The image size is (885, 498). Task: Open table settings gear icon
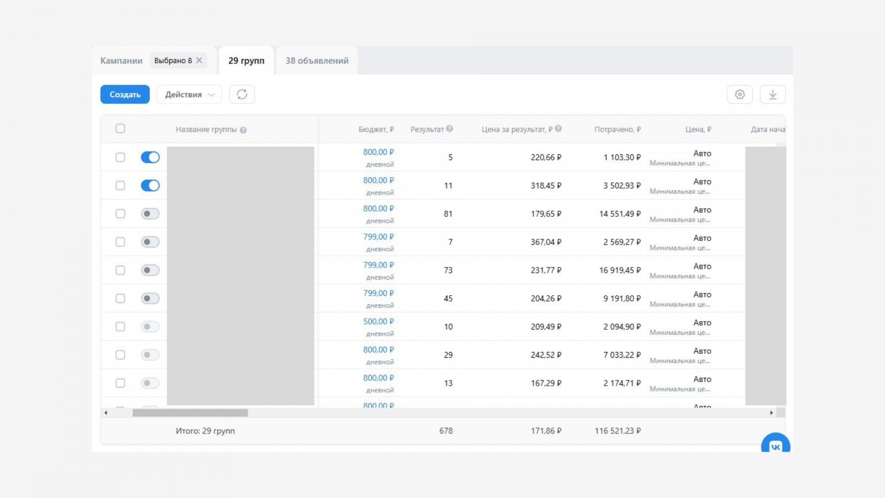click(x=740, y=95)
